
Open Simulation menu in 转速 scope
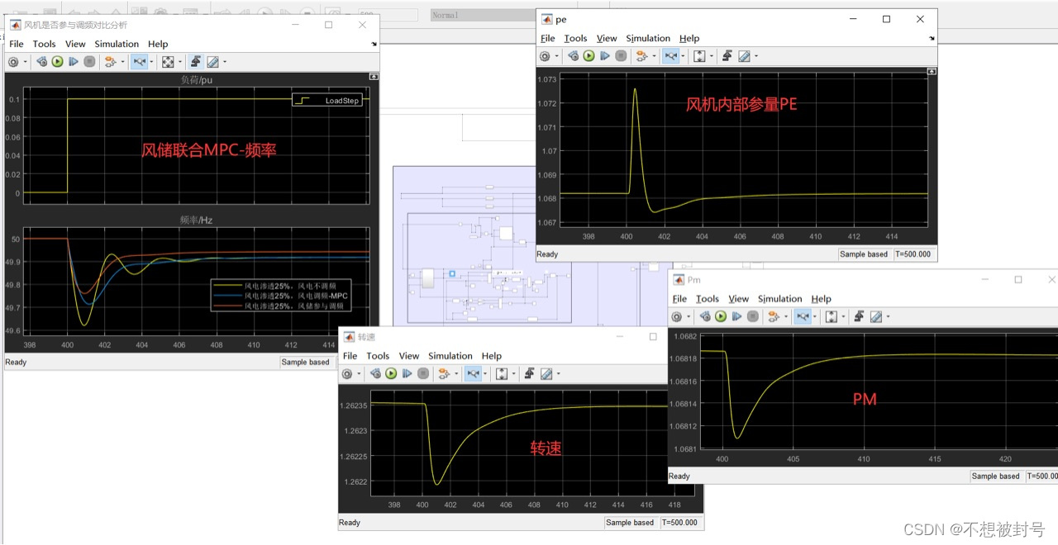[x=450, y=356]
